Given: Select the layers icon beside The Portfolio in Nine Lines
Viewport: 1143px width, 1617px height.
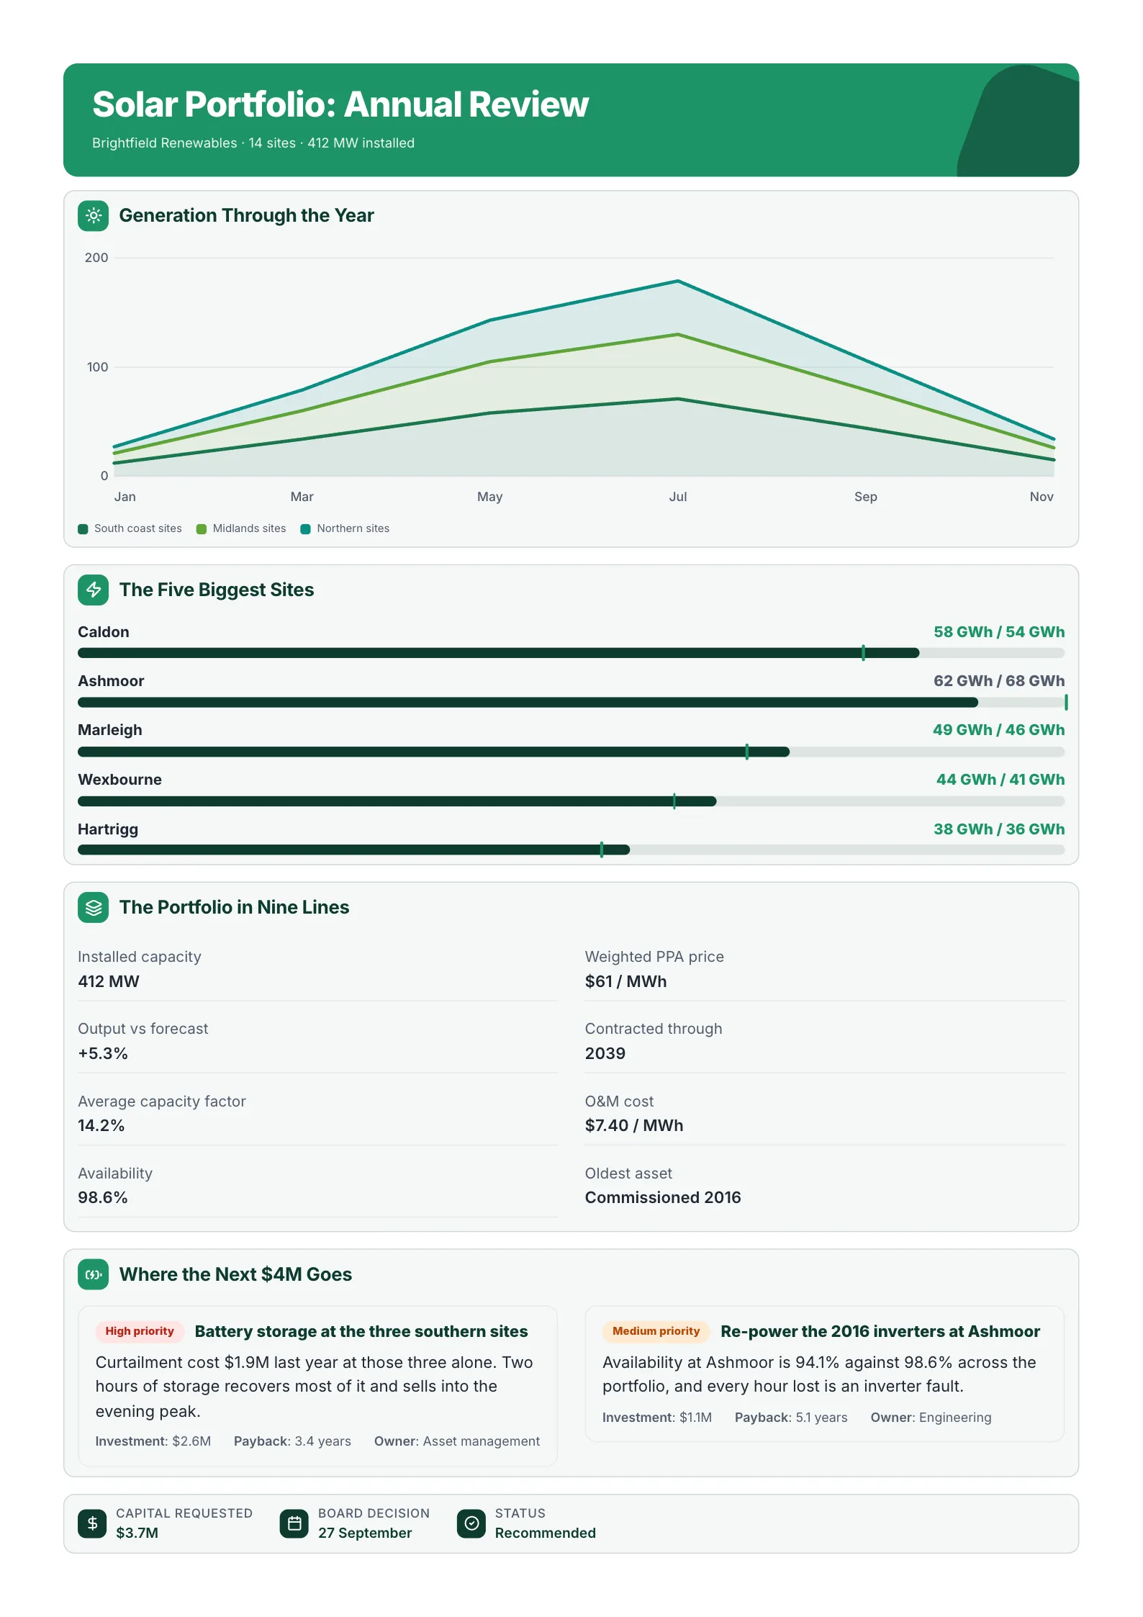Looking at the screenshot, I should click(94, 907).
